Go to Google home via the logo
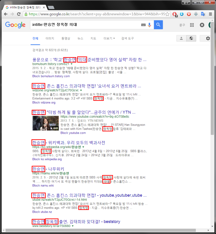The width and height of the screenshot is (216, 234). pos(15,25)
